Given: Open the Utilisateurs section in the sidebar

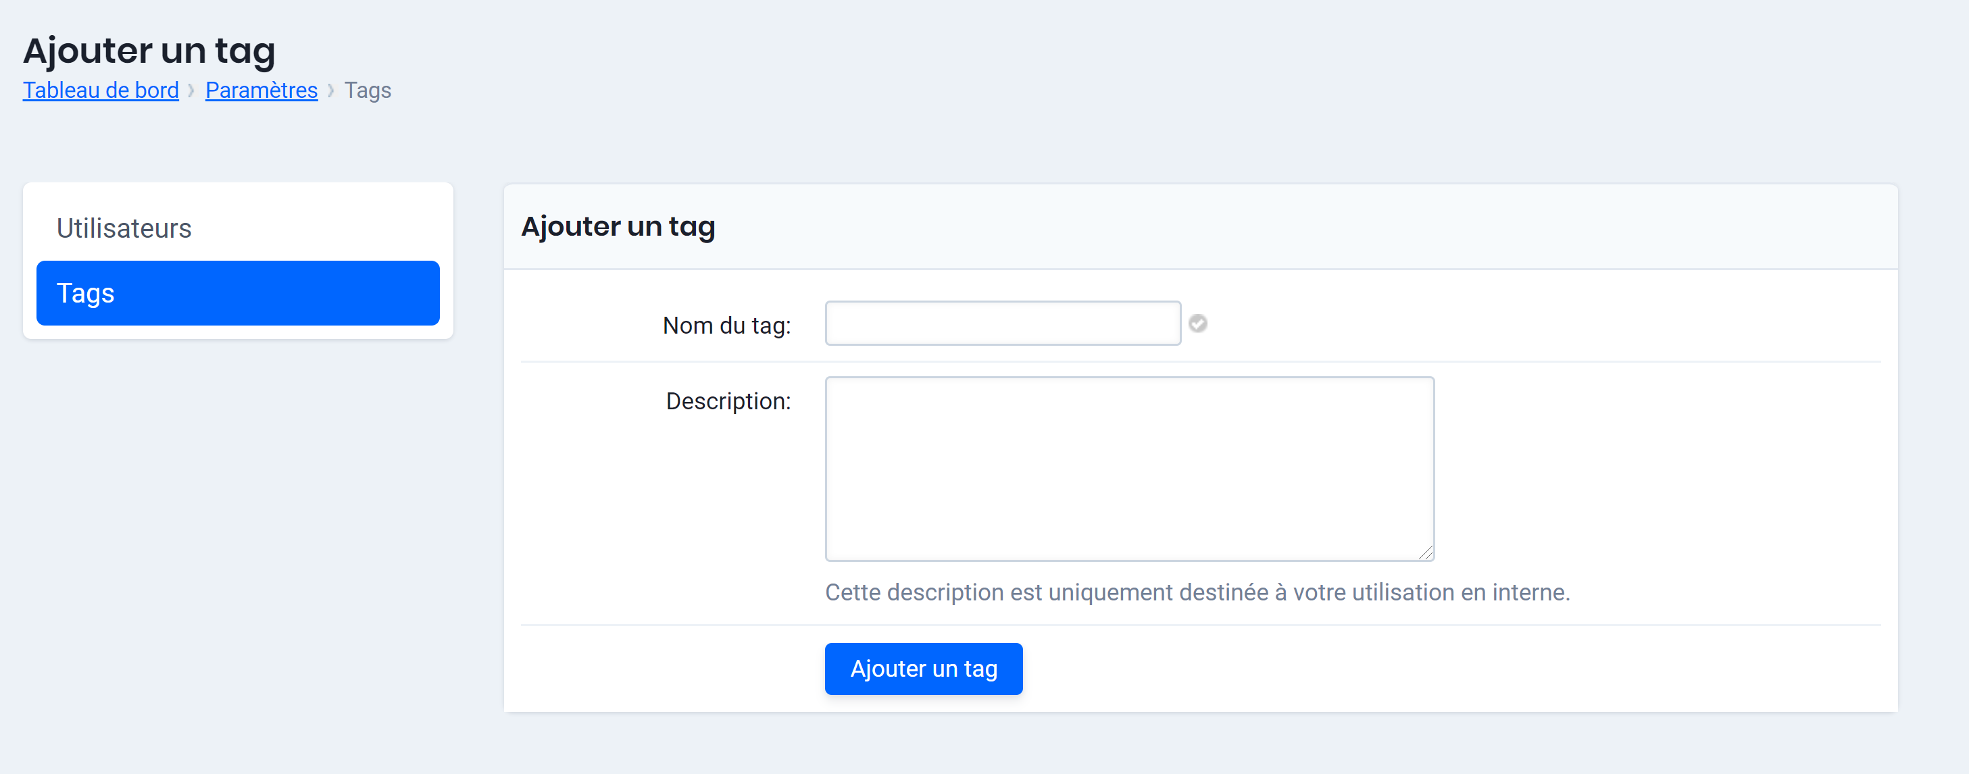Looking at the screenshot, I should coord(124,227).
